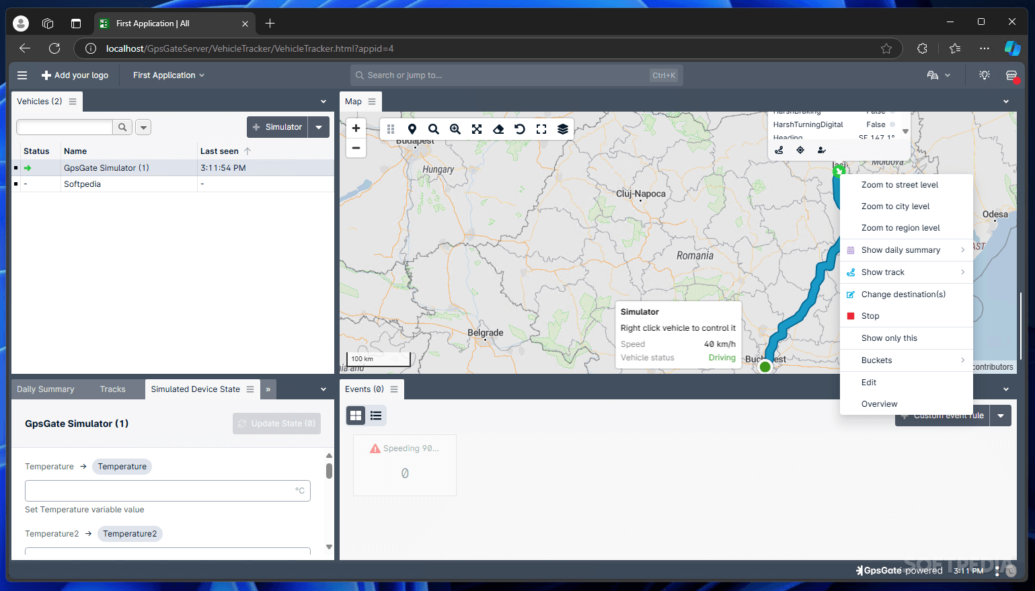
Task: Sort by the Name column header
Action: 75,151
